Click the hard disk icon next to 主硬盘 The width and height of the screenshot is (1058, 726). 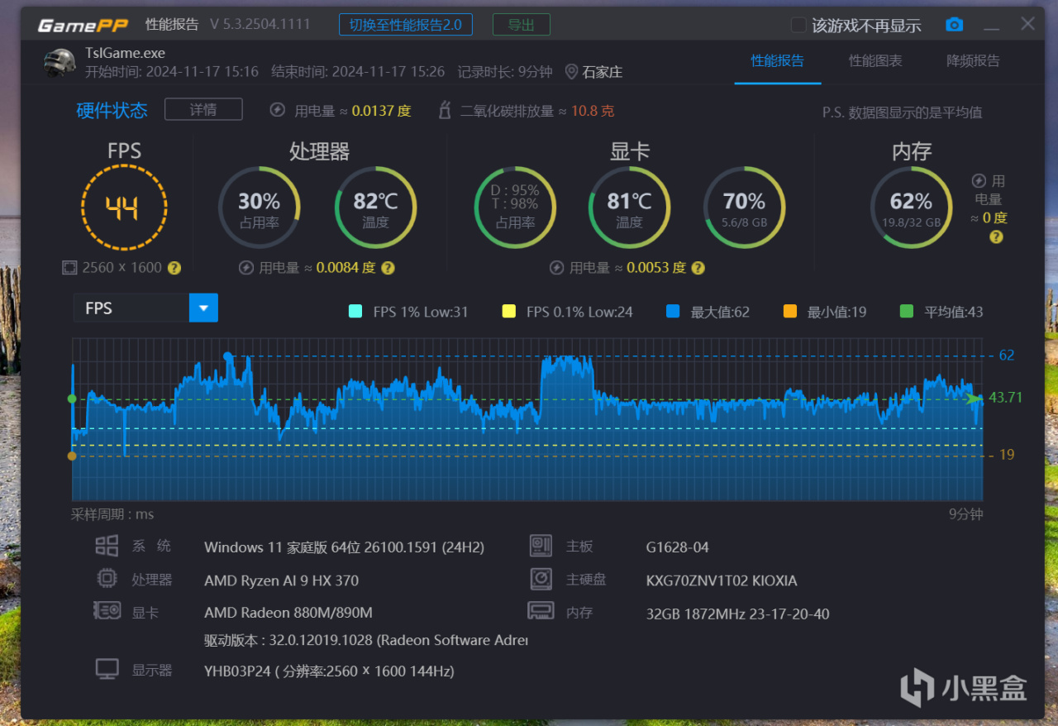(541, 579)
